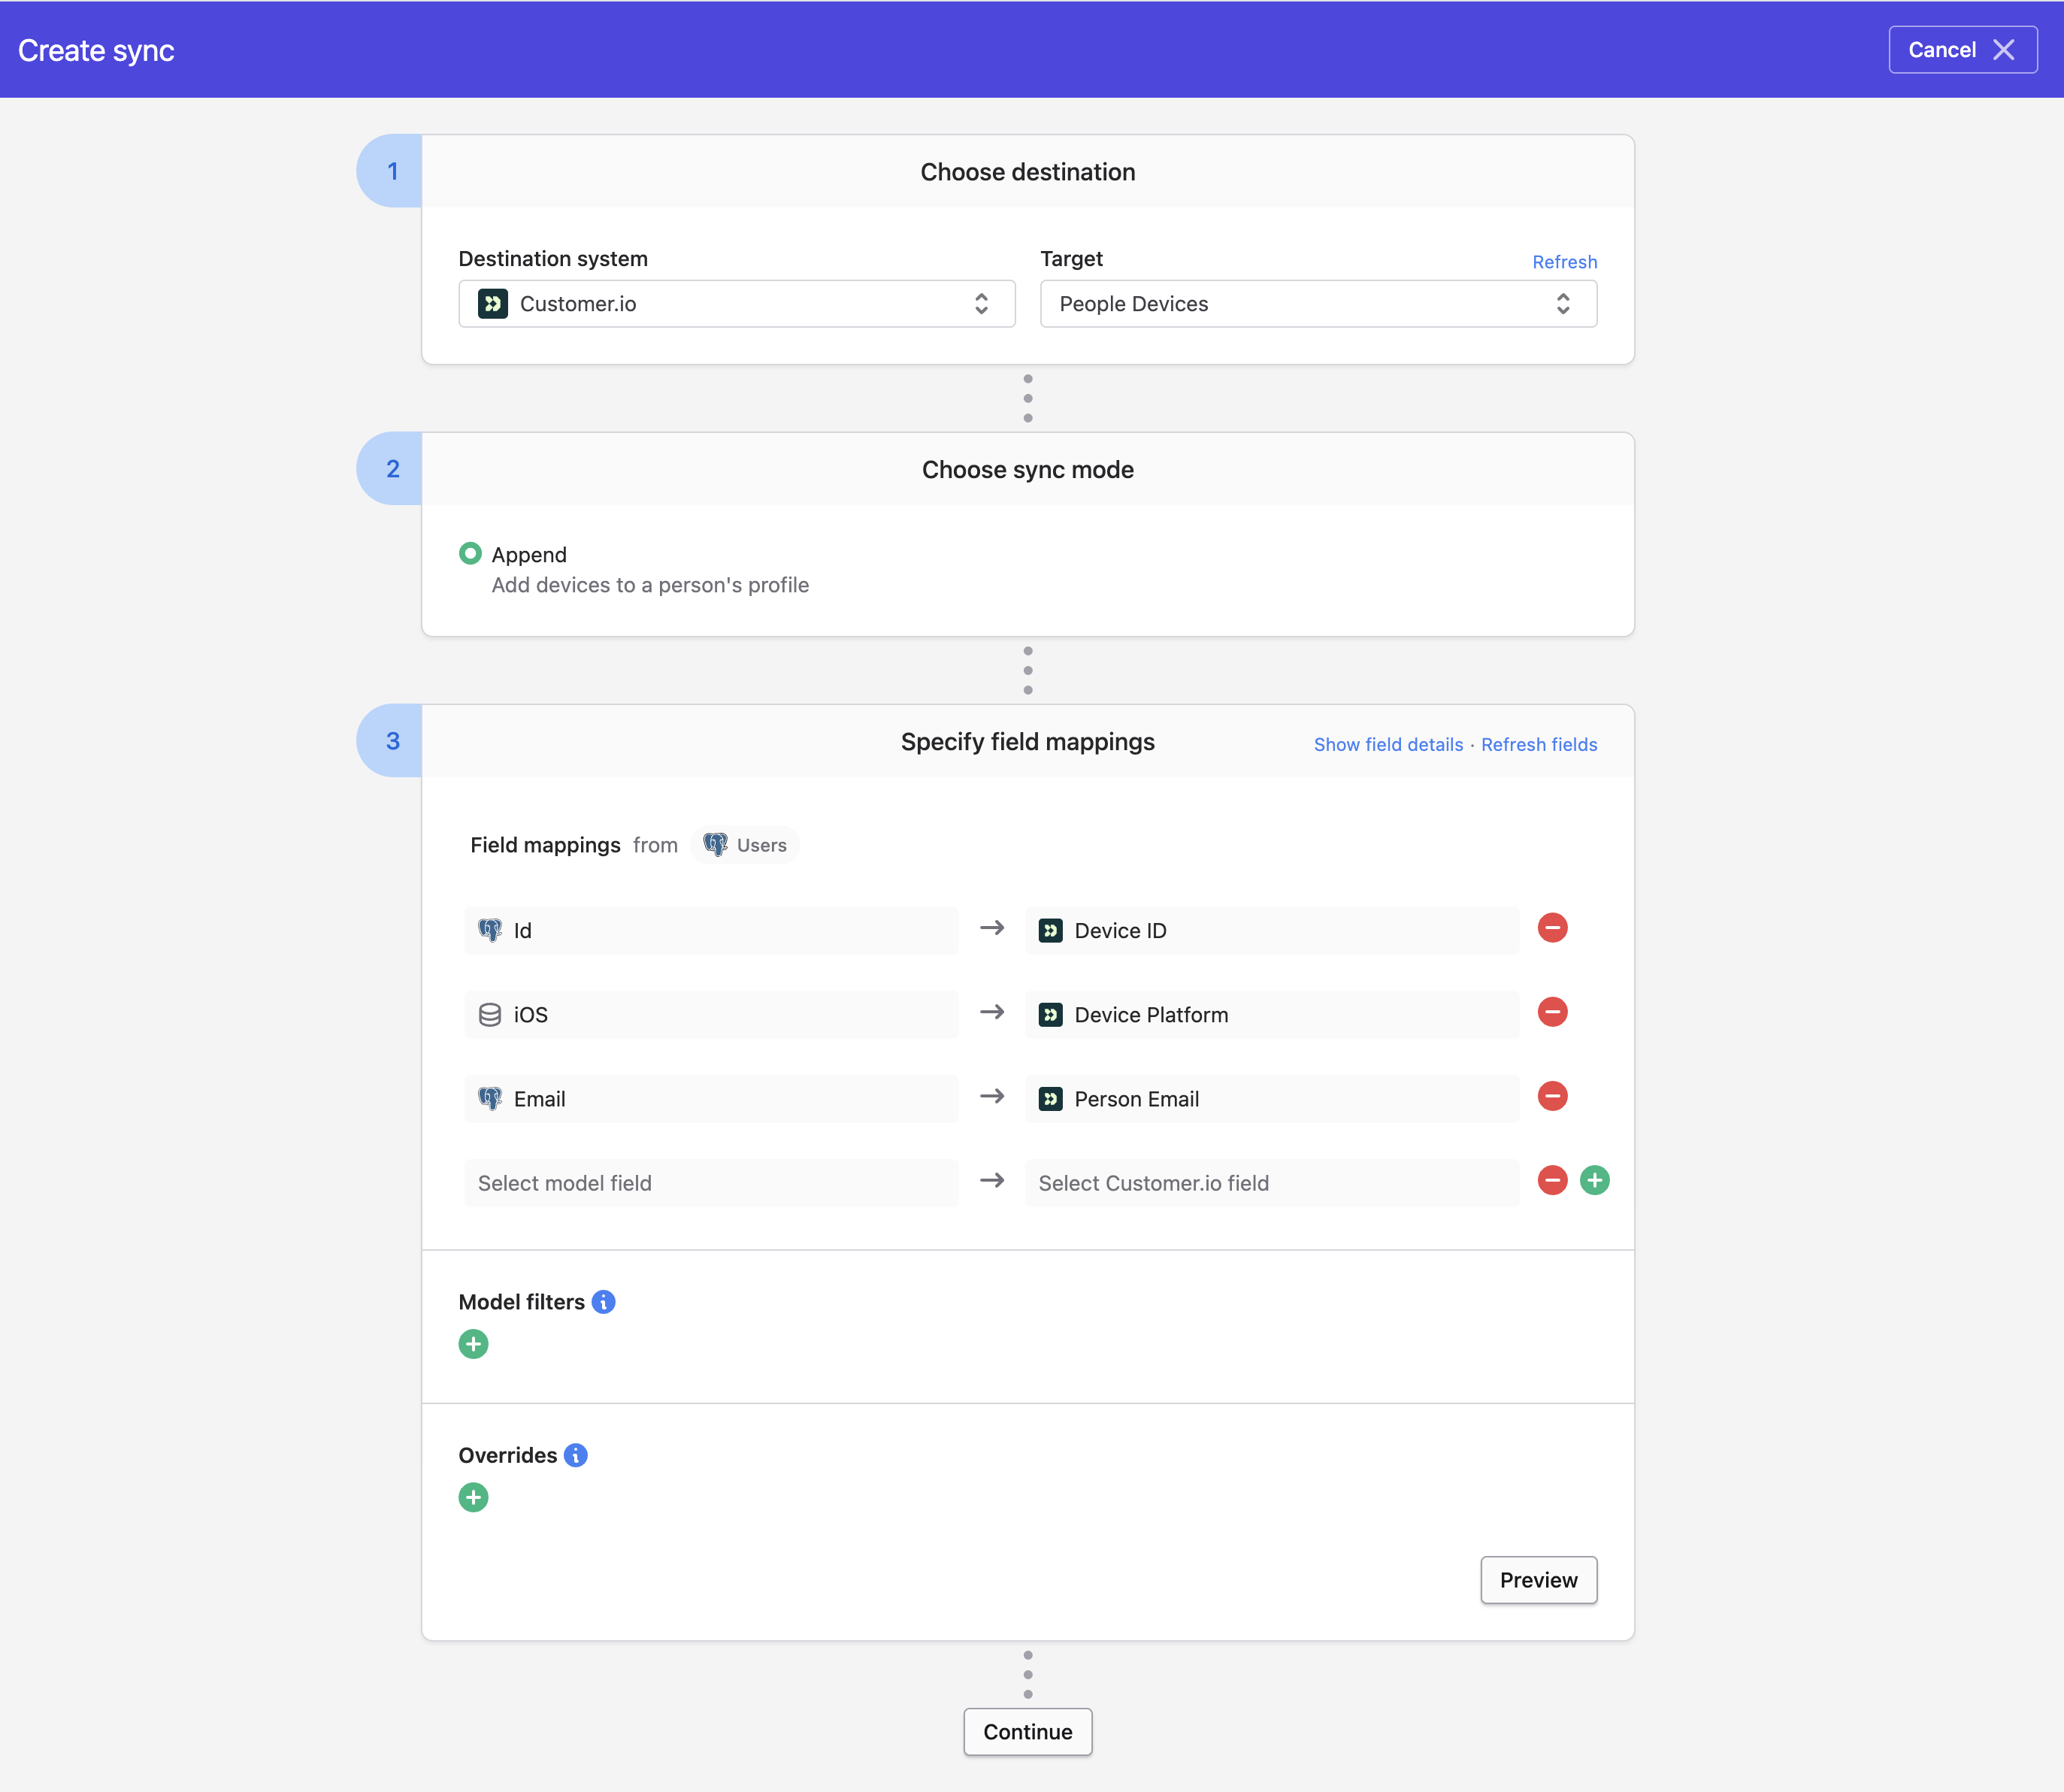Click the Preview button
The height and width of the screenshot is (1792, 2064).
pyautogui.click(x=1537, y=1580)
